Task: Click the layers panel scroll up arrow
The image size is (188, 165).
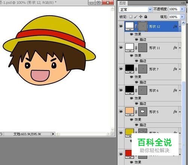Action: [183, 23]
